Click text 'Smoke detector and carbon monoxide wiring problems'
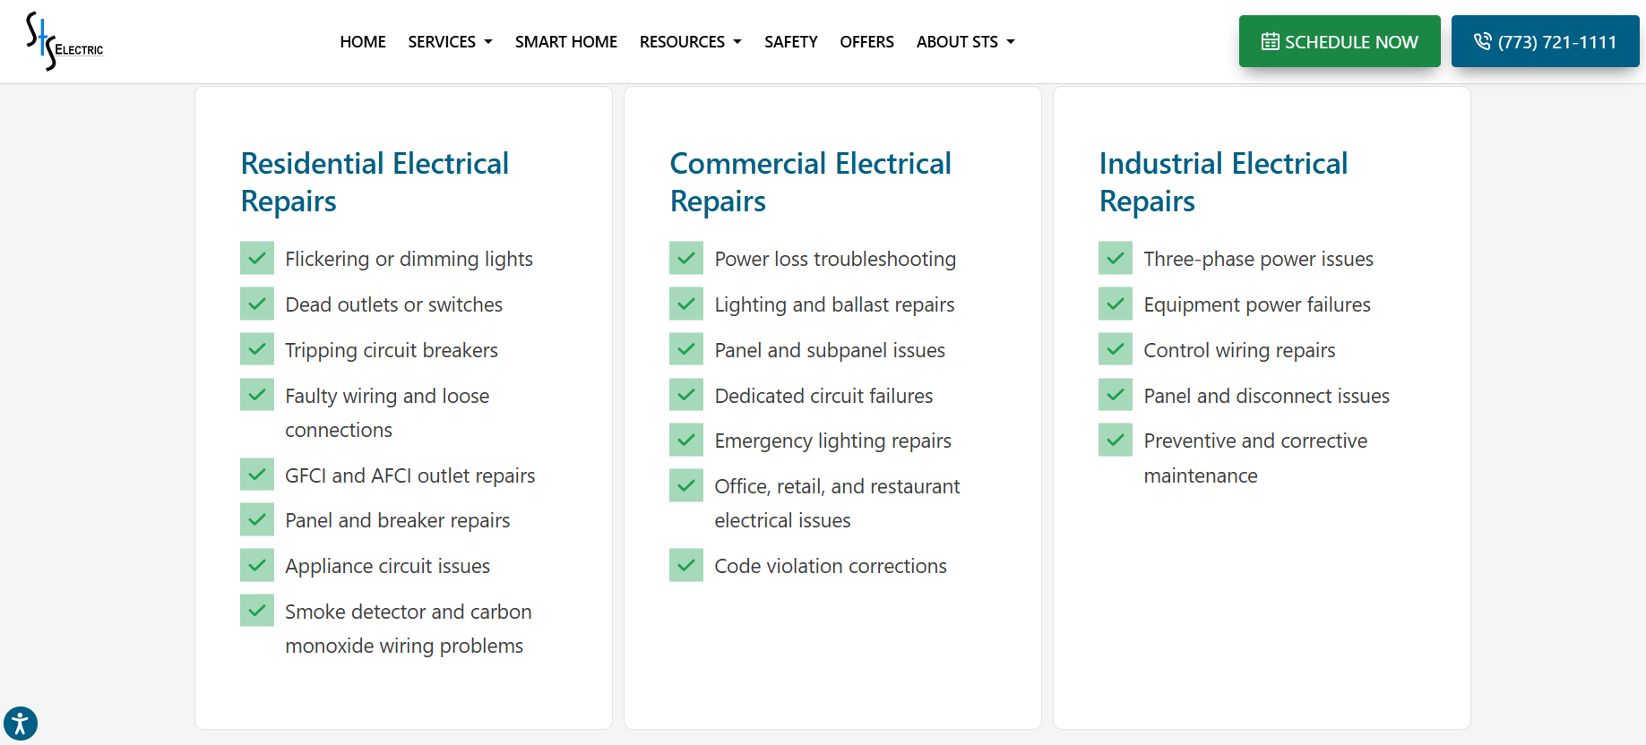 click(409, 629)
